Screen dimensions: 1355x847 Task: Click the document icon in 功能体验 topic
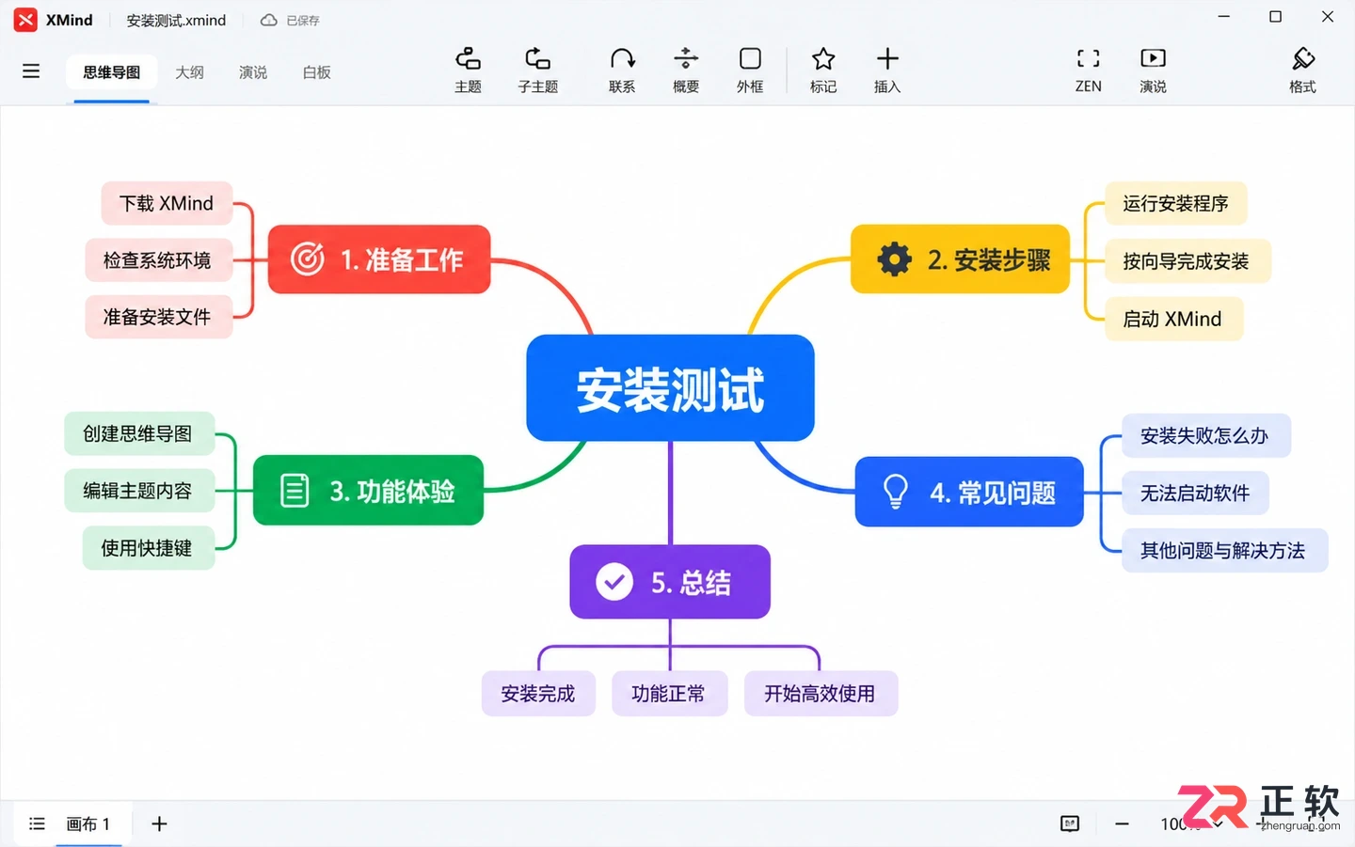click(295, 491)
